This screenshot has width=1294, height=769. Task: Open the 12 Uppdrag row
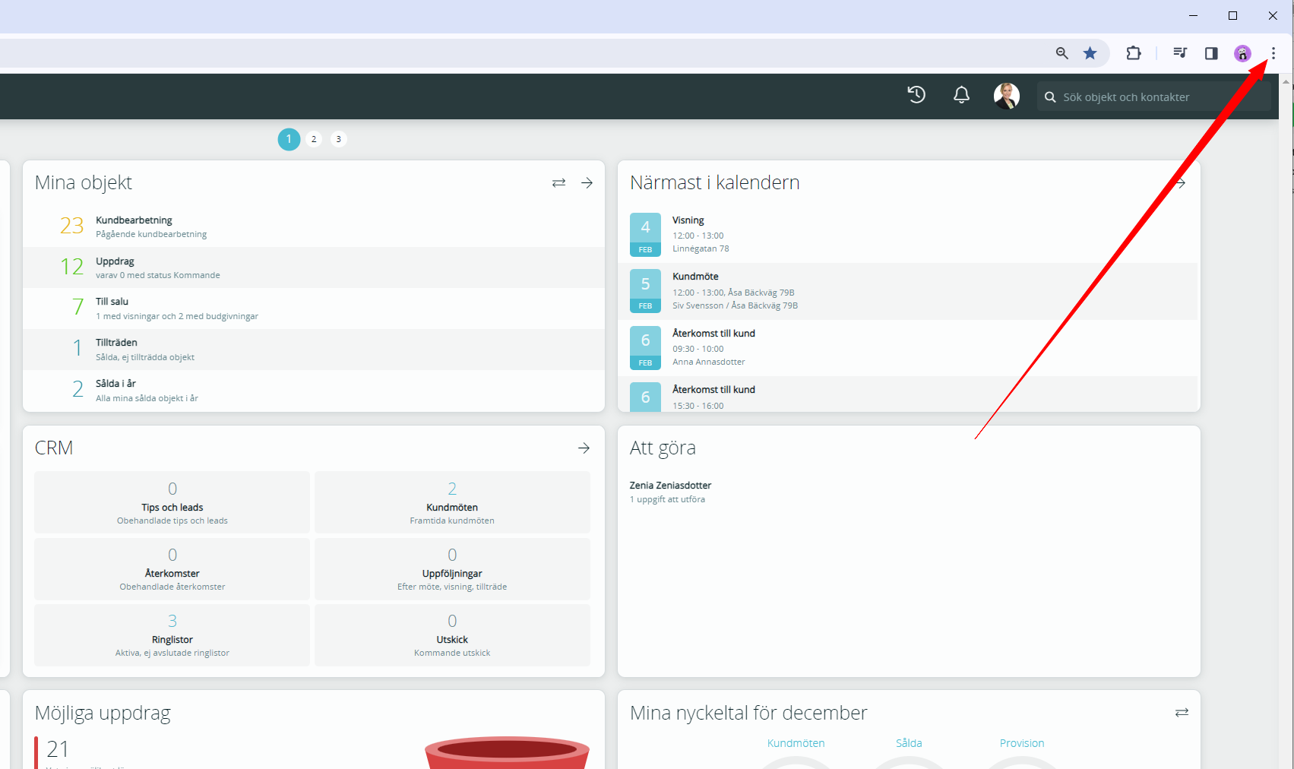[x=314, y=267]
